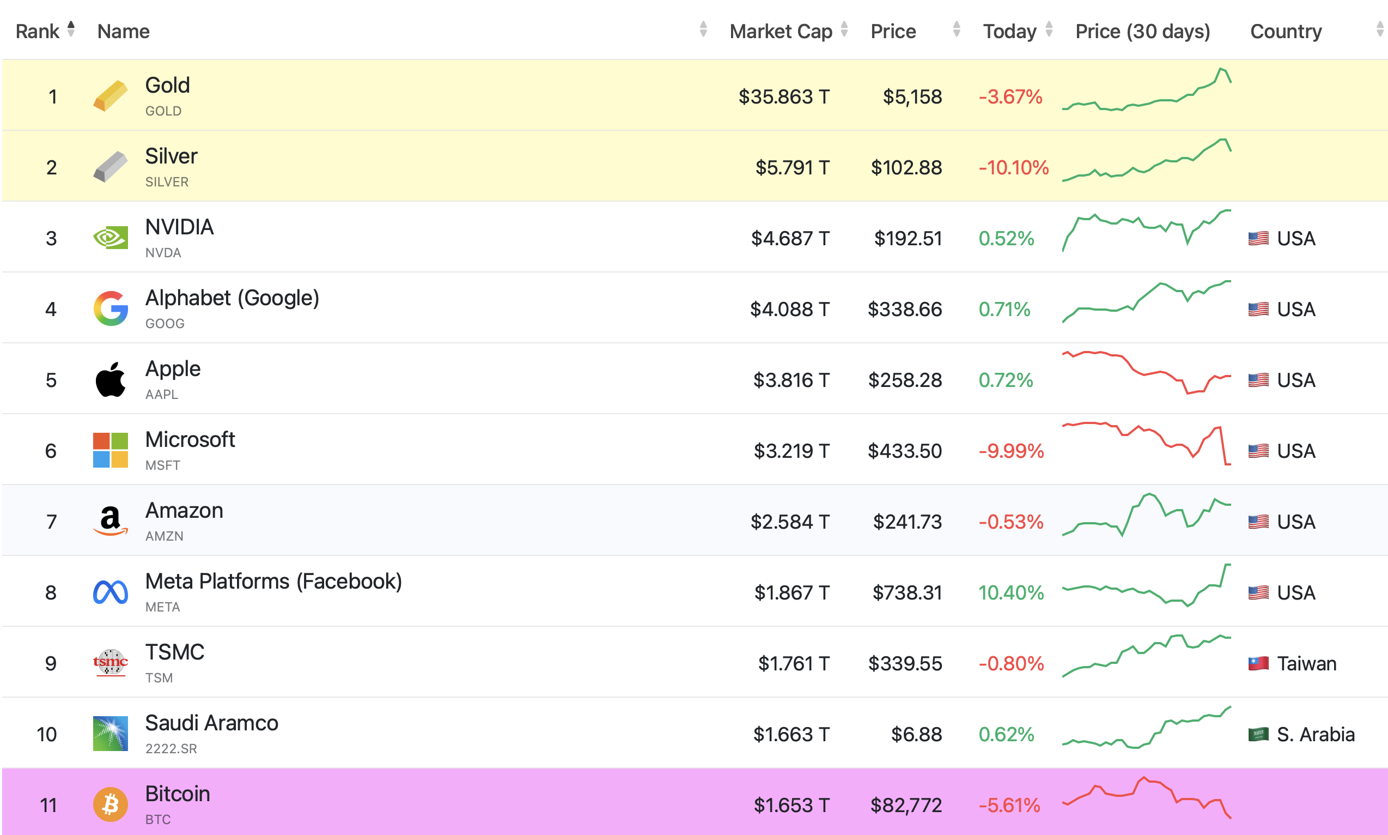The height and width of the screenshot is (835, 1388).
Task: Click the Saudi Aramco logo
Action: 110,734
